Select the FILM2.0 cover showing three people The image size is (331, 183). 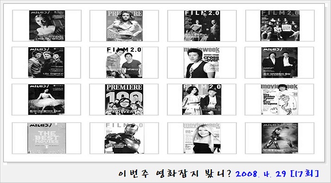point(202,25)
